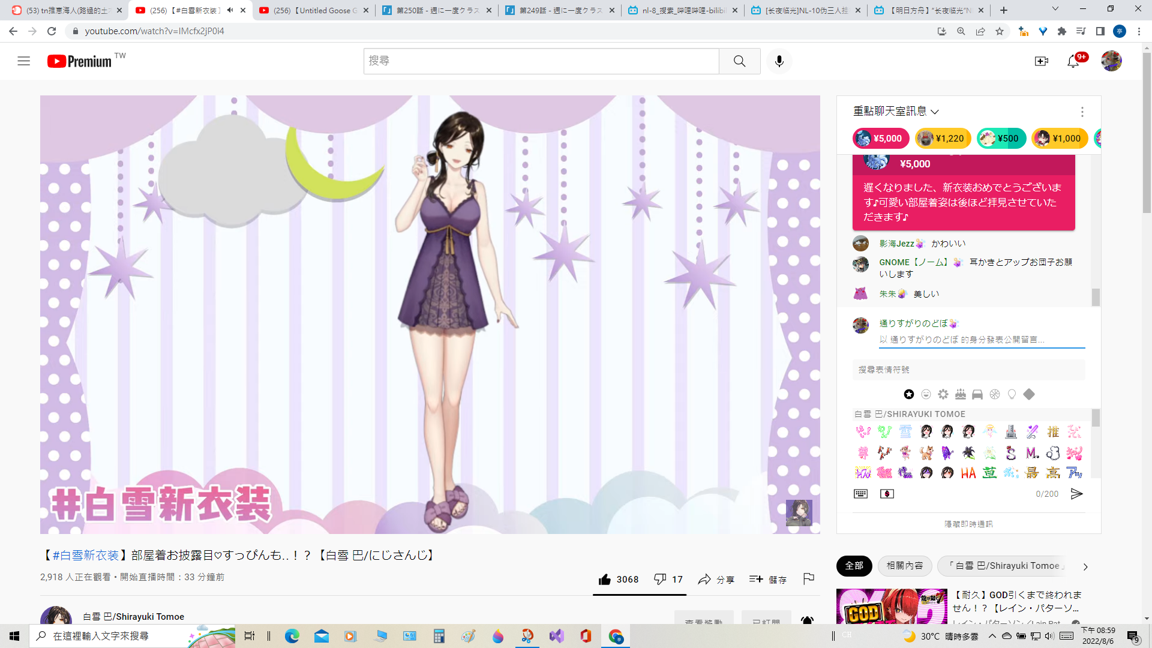Open the YouTube account avatar menu

pyautogui.click(x=1111, y=61)
